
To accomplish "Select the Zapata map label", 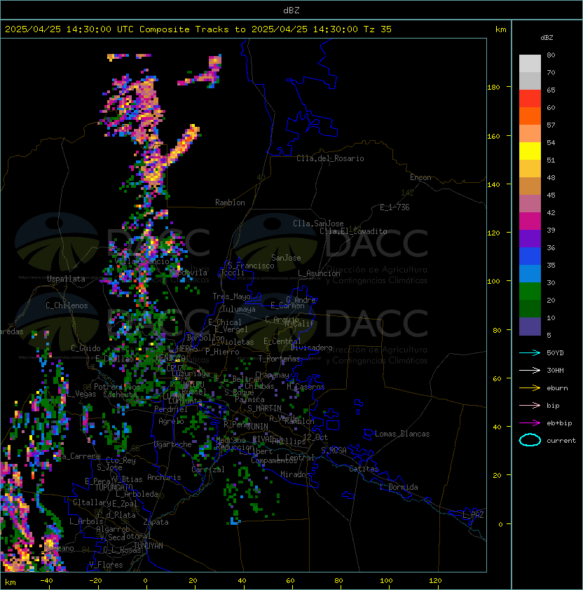I will pyautogui.click(x=156, y=522).
